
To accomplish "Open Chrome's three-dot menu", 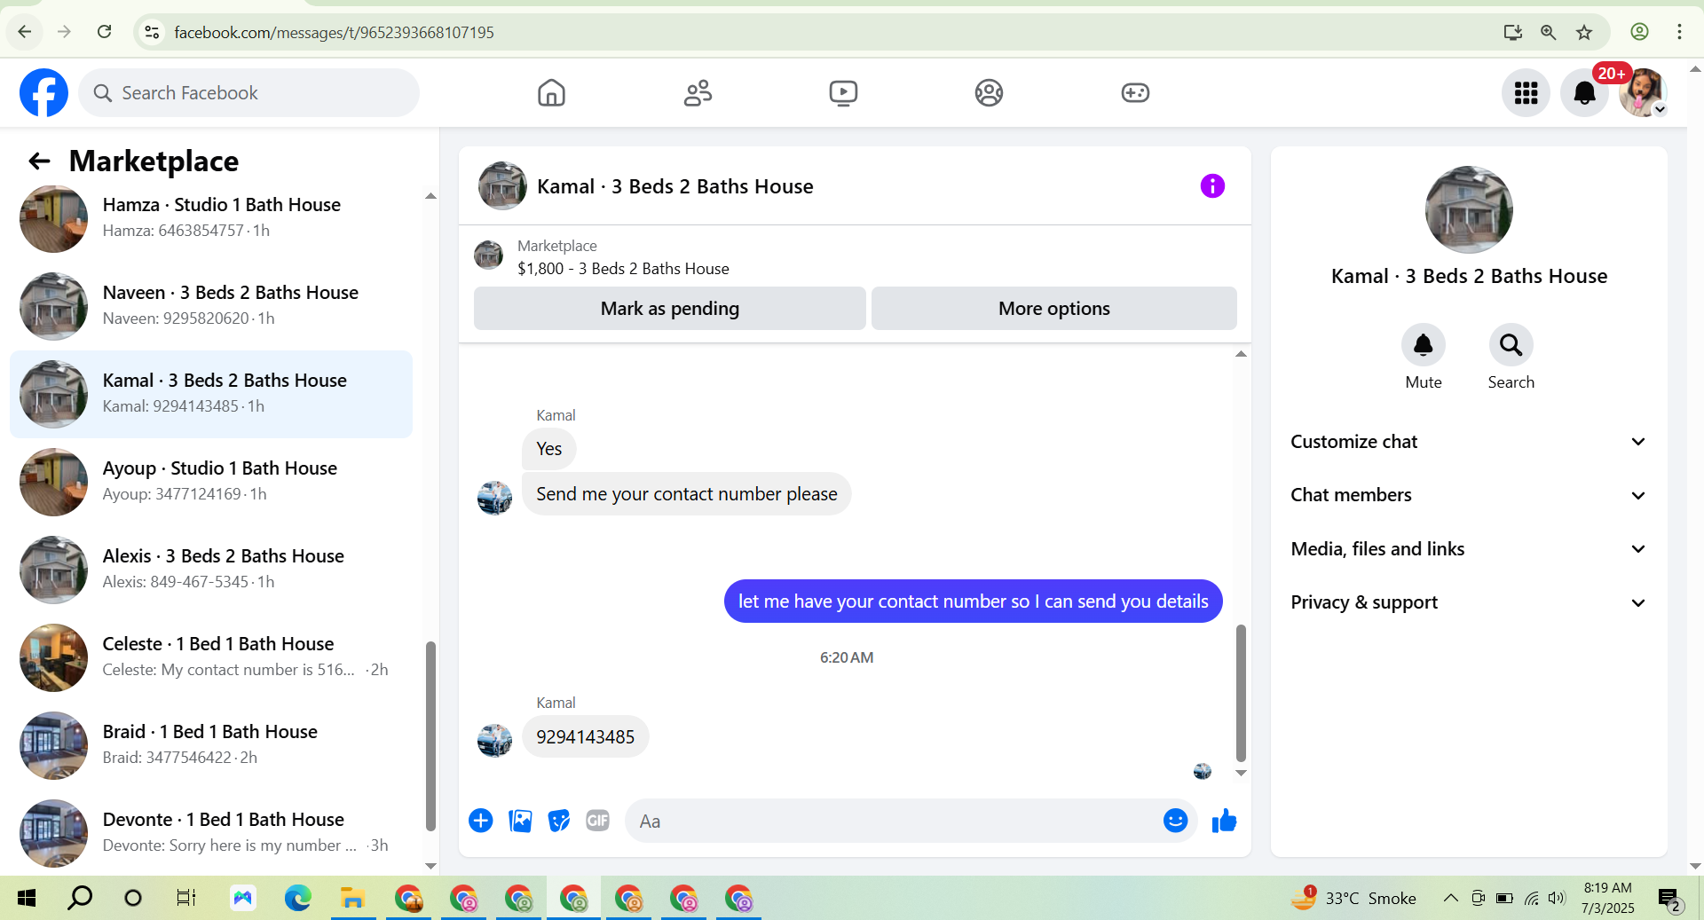I will coord(1679,32).
